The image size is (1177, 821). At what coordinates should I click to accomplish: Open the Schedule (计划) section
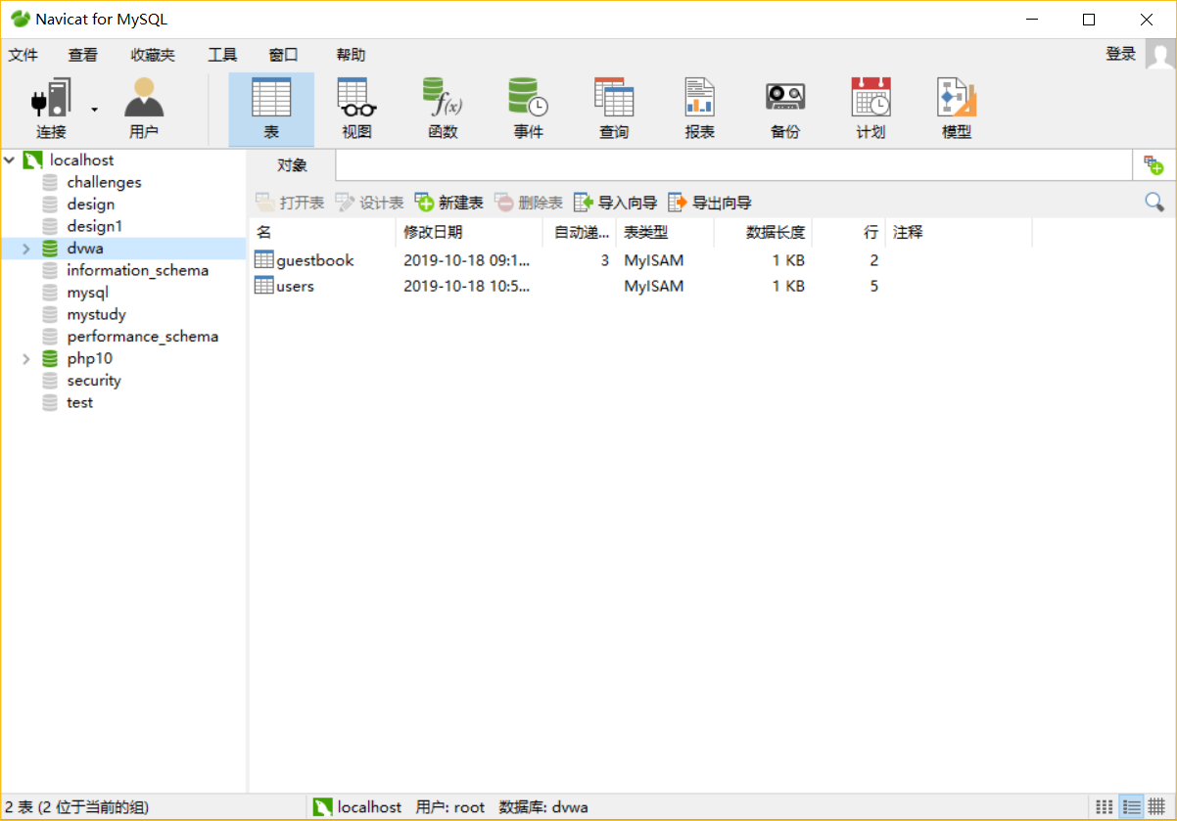point(871,108)
